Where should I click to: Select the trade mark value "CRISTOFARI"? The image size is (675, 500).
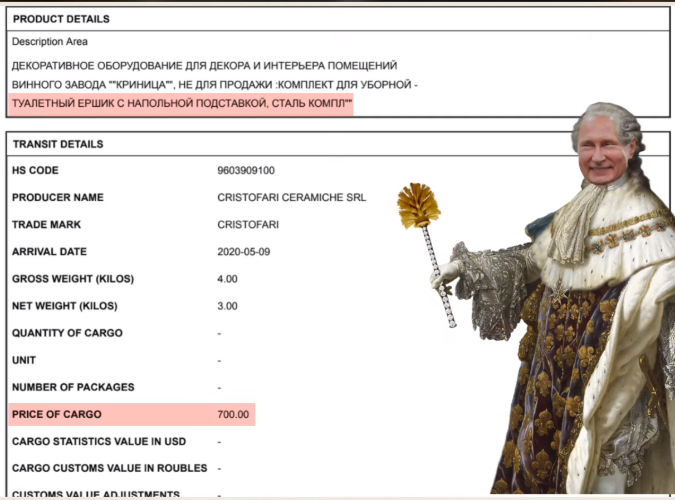[x=248, y=225]
